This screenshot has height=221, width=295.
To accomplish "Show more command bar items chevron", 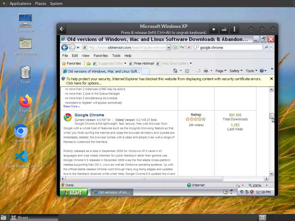I will 272,69.
